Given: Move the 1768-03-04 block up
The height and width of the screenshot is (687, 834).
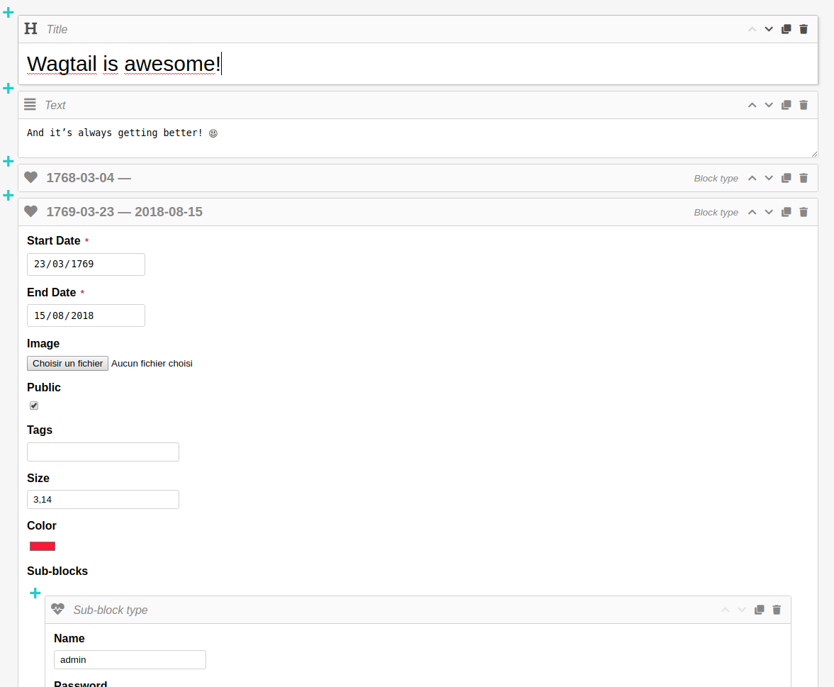Looking at the screenshot, I should pos(752,178).
